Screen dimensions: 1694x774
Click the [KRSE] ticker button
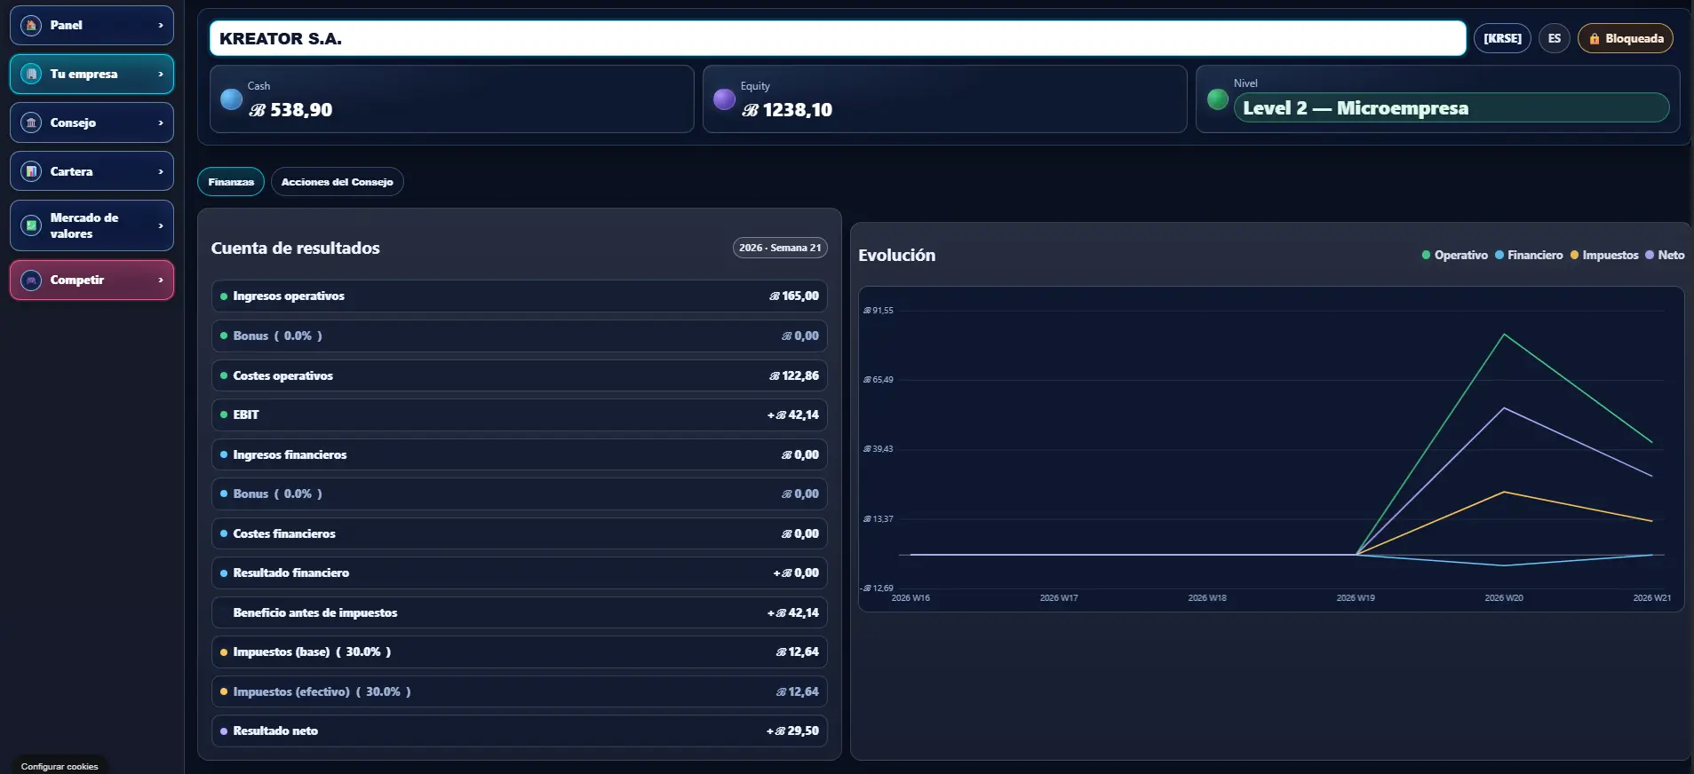1502,39
